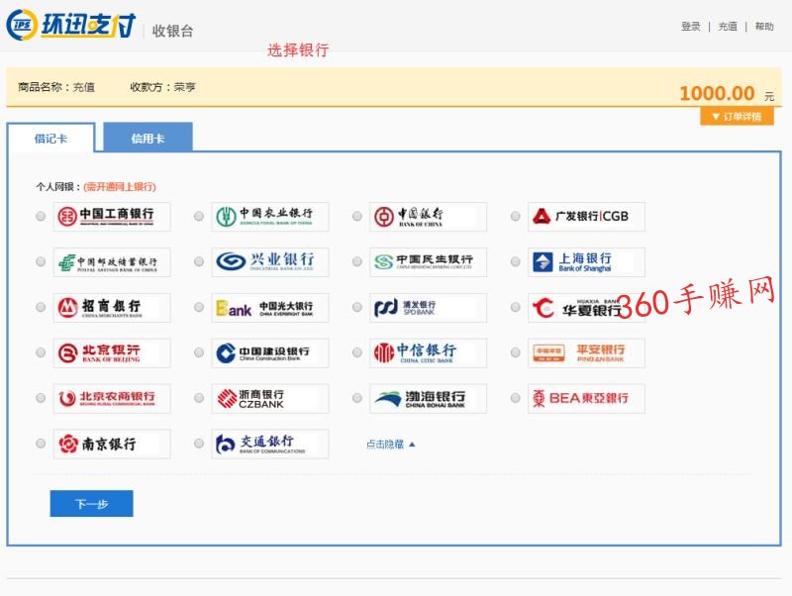Click the 中国民生银行 logo
Image resolution: width=792 pixels, height=596 pixels.
[x=428, y=262]
